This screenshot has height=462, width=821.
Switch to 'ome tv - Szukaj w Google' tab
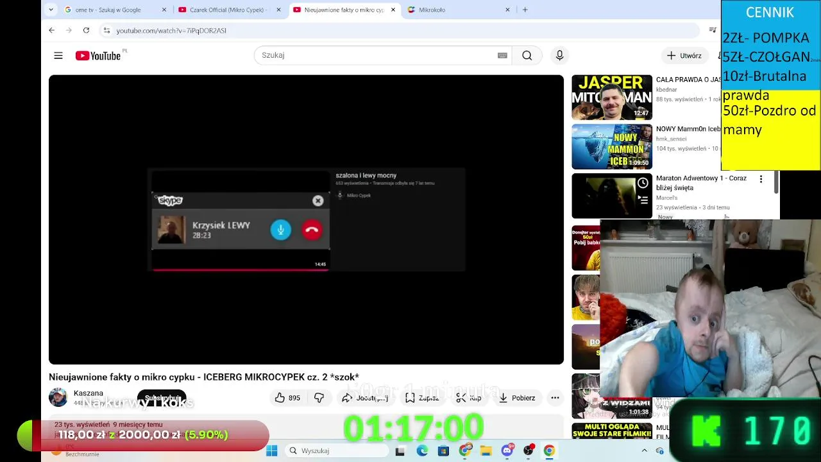pos(108,10)
